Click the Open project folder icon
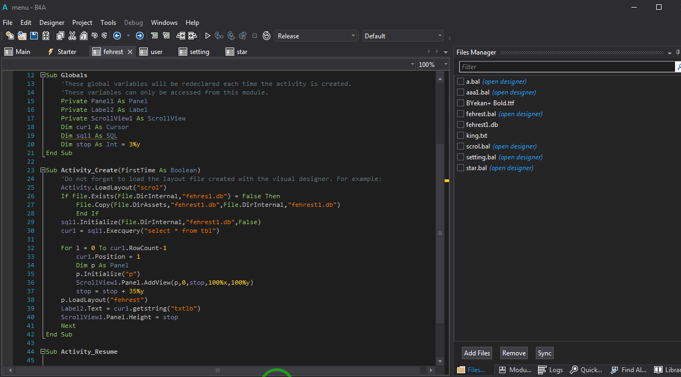Image resolution: width=681 pixels, height=377 pixels. point(22,36)
